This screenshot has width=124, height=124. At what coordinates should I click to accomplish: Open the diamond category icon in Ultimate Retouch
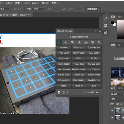93,42
